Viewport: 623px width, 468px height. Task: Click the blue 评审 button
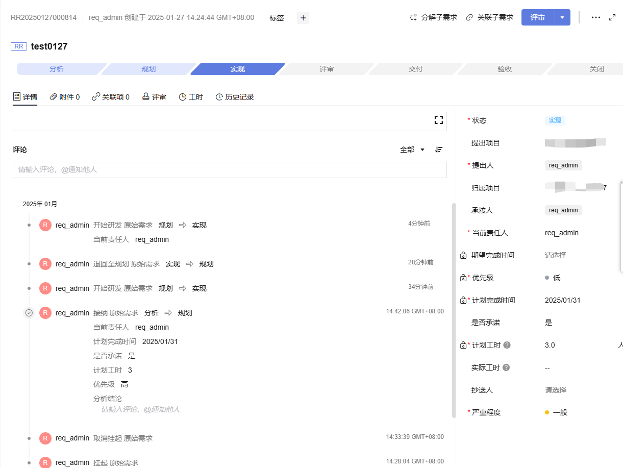click(x=538, y=17)
